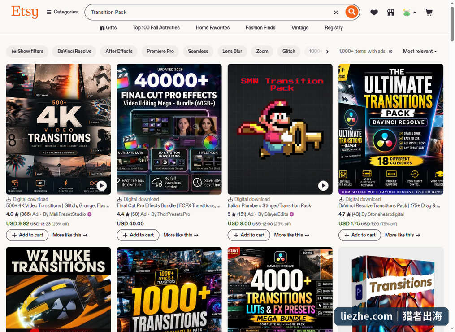This screenshot has width=455, height=332.
Task: Play video on 4K Video Transitions listing
Action: point(101,185)
